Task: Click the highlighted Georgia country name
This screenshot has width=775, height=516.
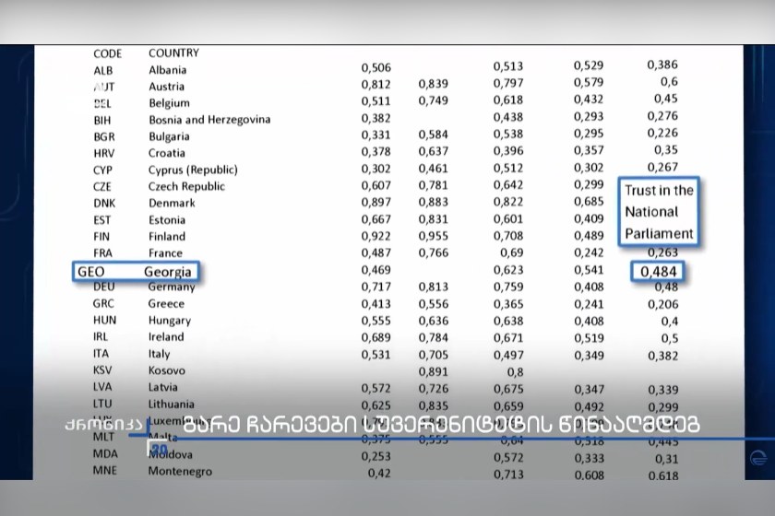Action: tap(168, 272)
